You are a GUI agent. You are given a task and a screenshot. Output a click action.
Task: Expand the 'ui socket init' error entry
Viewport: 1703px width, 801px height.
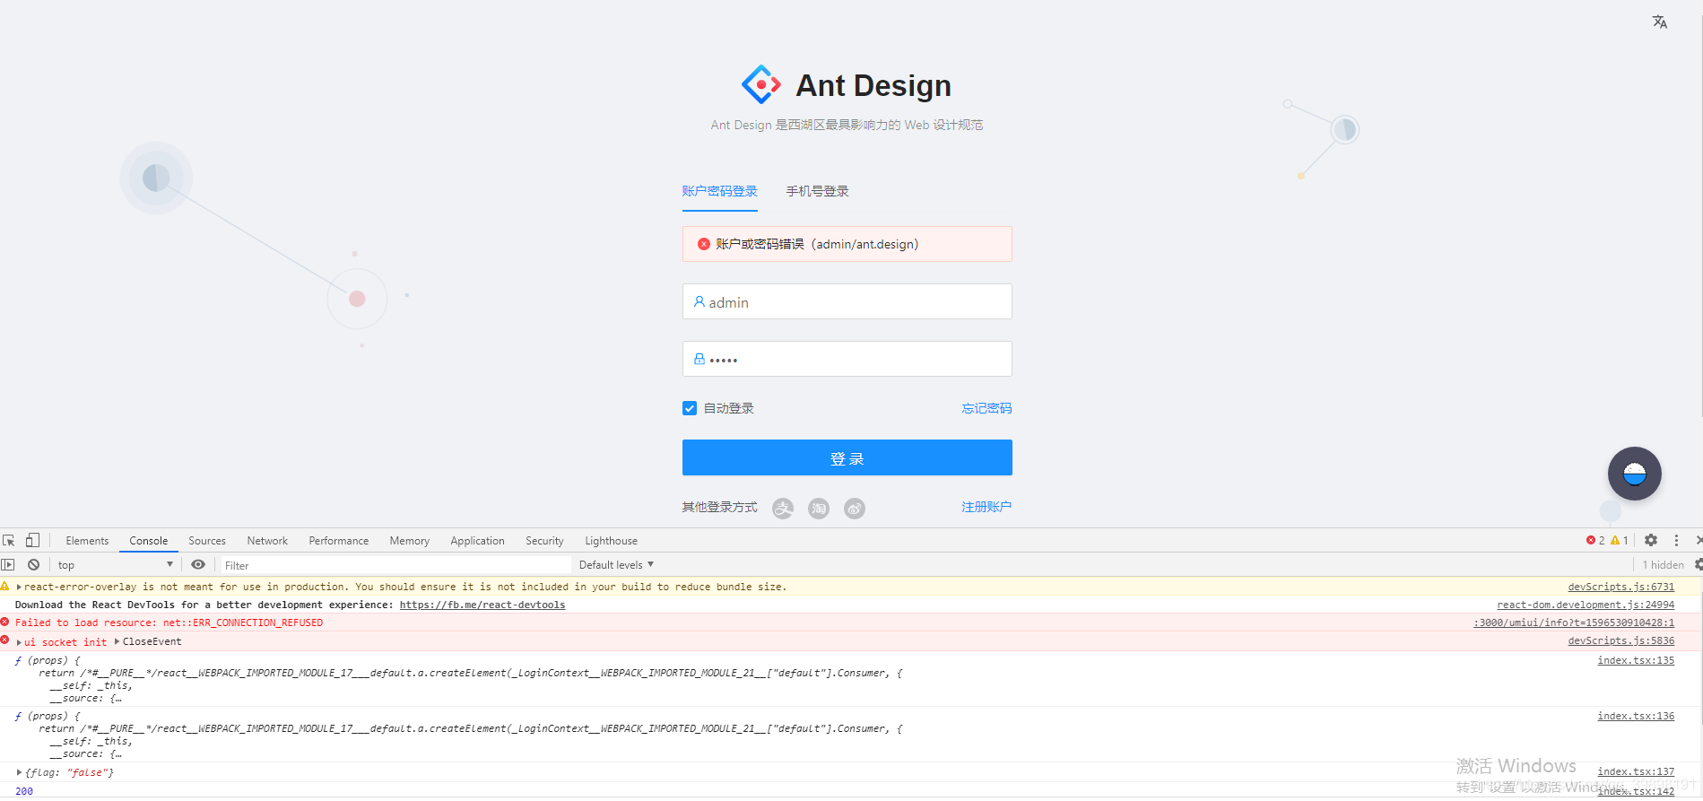(19, 642)
